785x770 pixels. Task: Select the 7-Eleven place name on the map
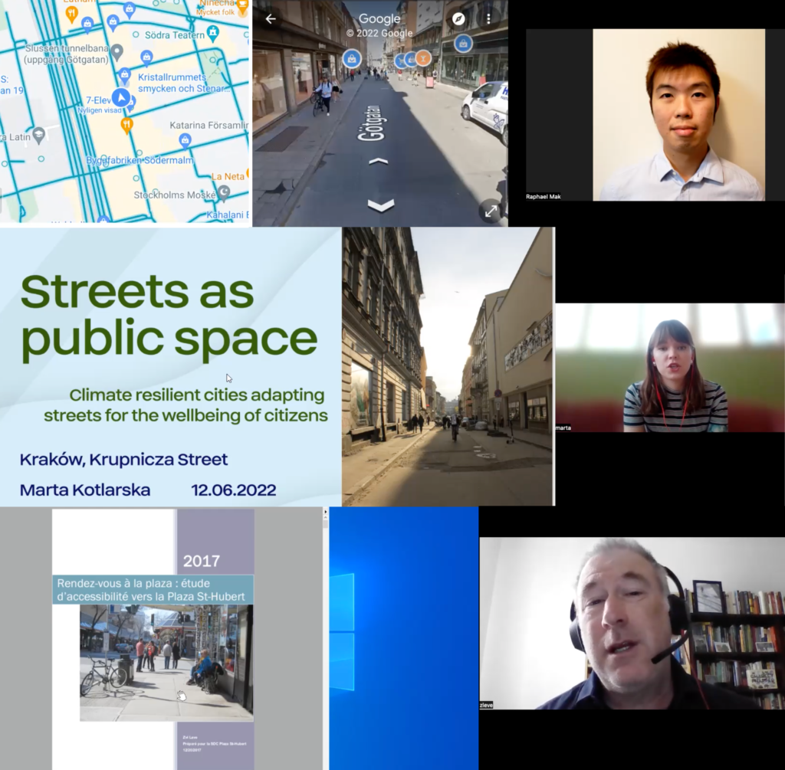[99, 100]
